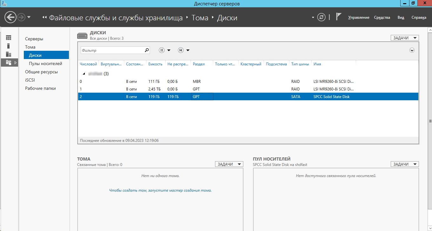Click the Refresh icon in header
432x231 pixels.
pos(321,17)
